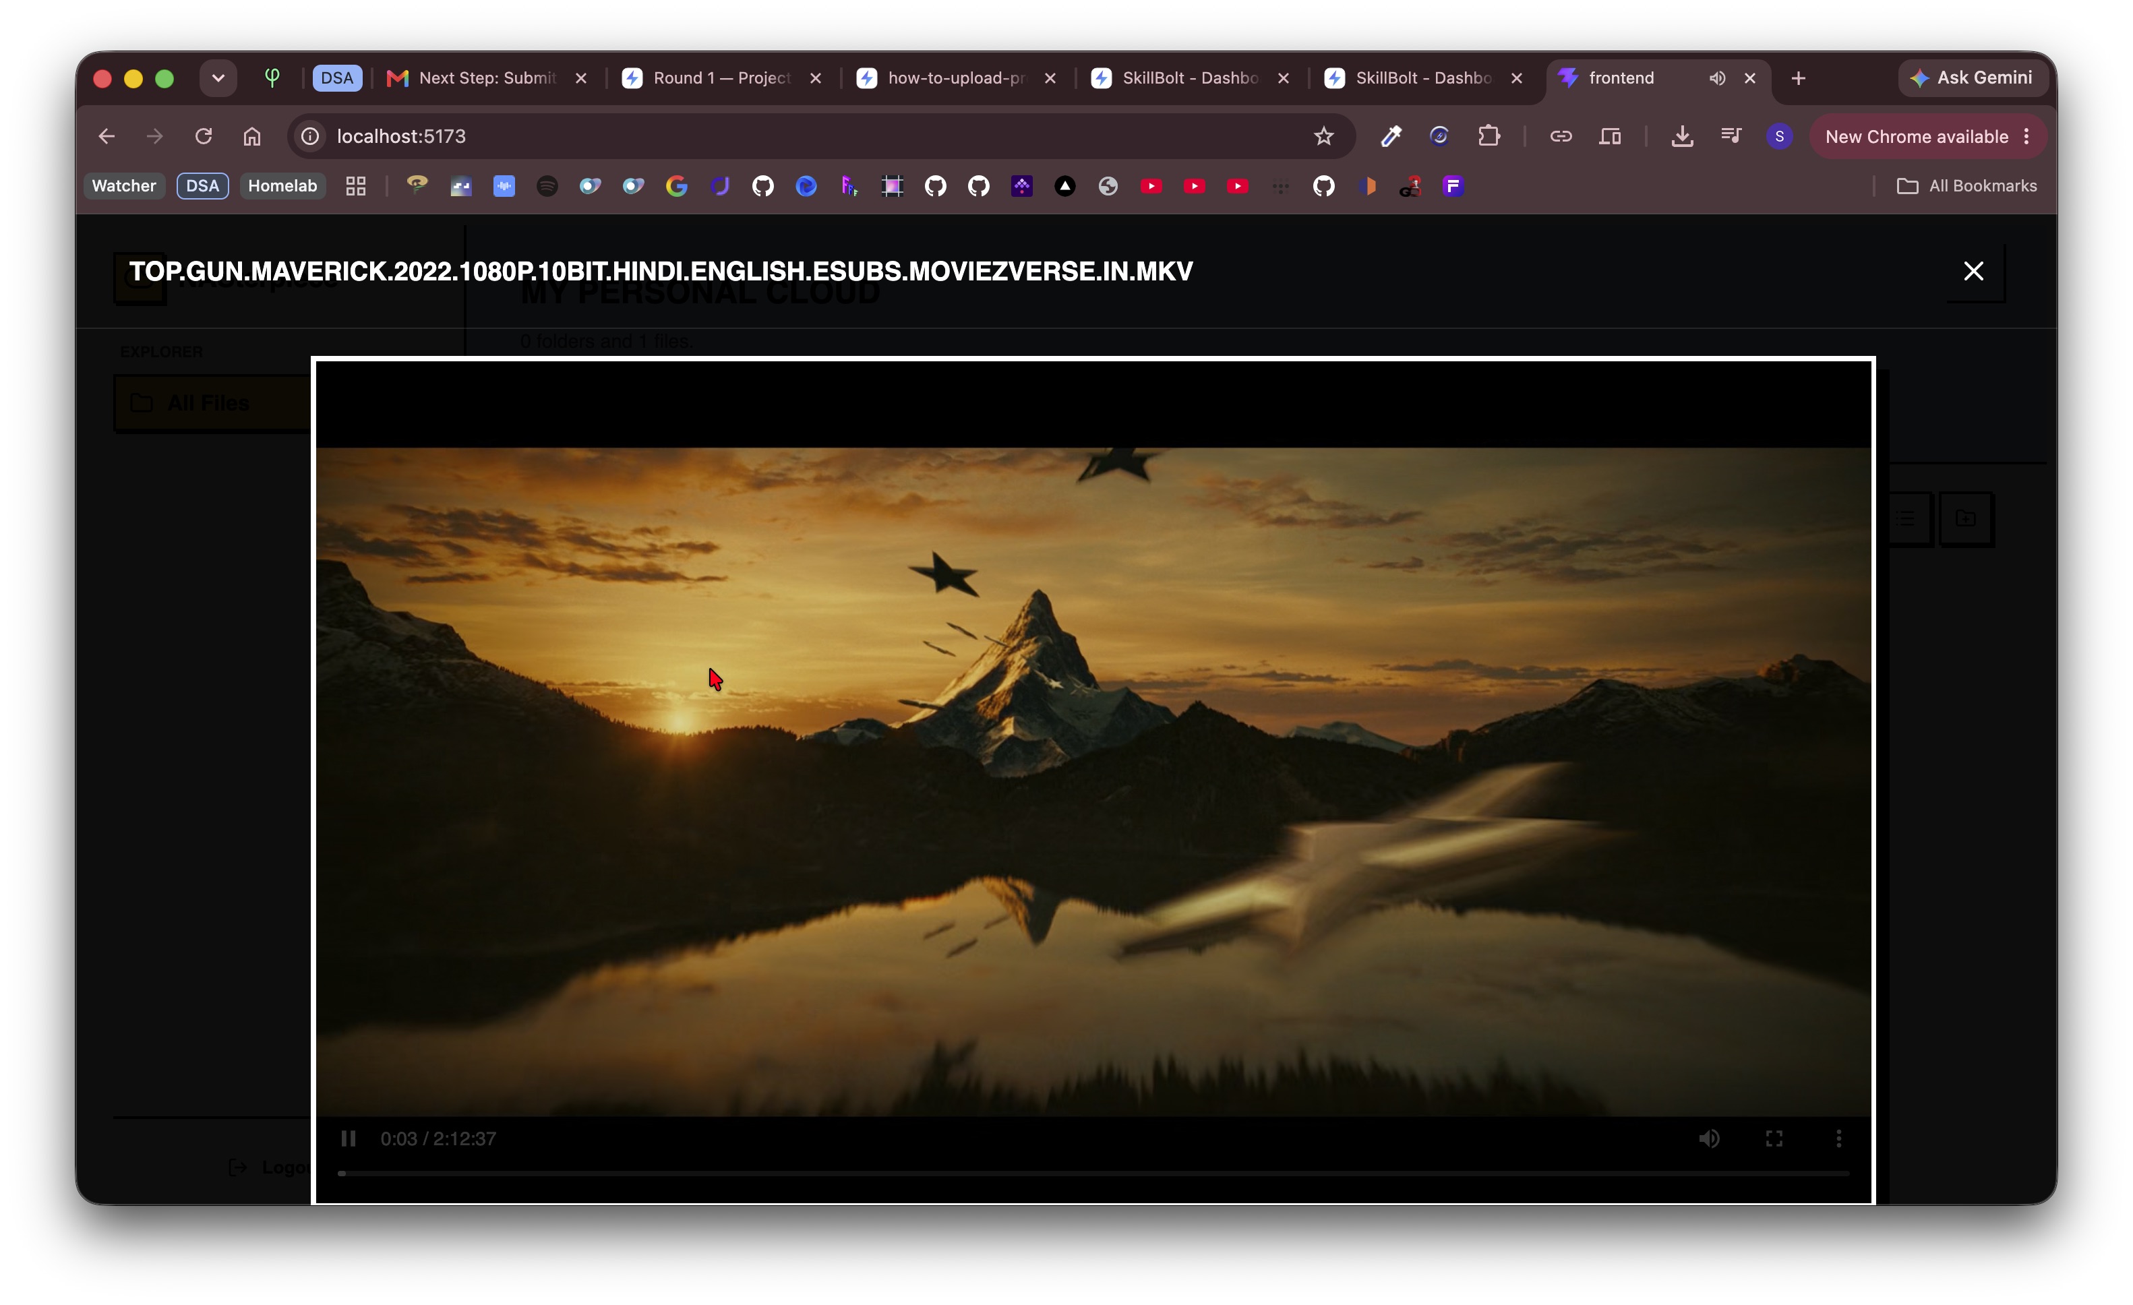Open the Watcher tab group bookmark

pos(124,185)
